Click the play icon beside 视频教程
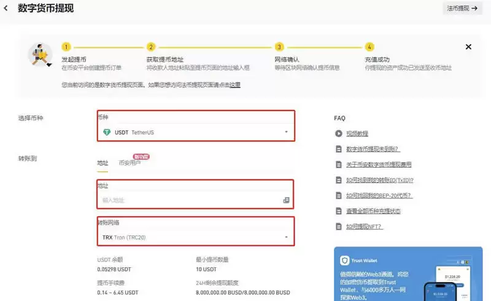The image size is (491, 301). click(x=339, y=133)
